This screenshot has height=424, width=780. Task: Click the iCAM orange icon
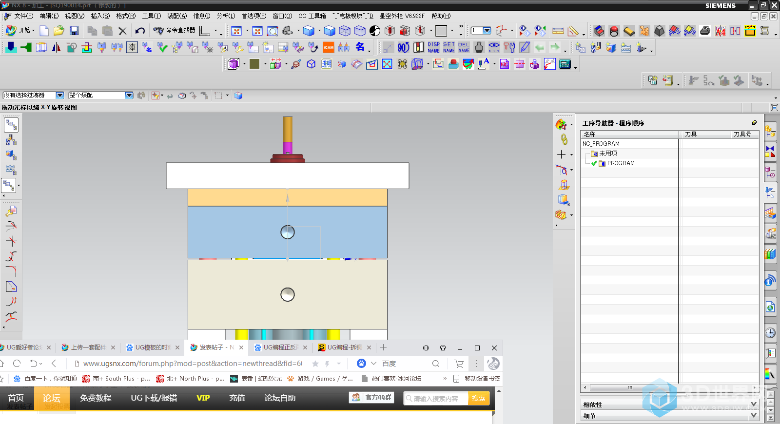(x=329, y=47)
